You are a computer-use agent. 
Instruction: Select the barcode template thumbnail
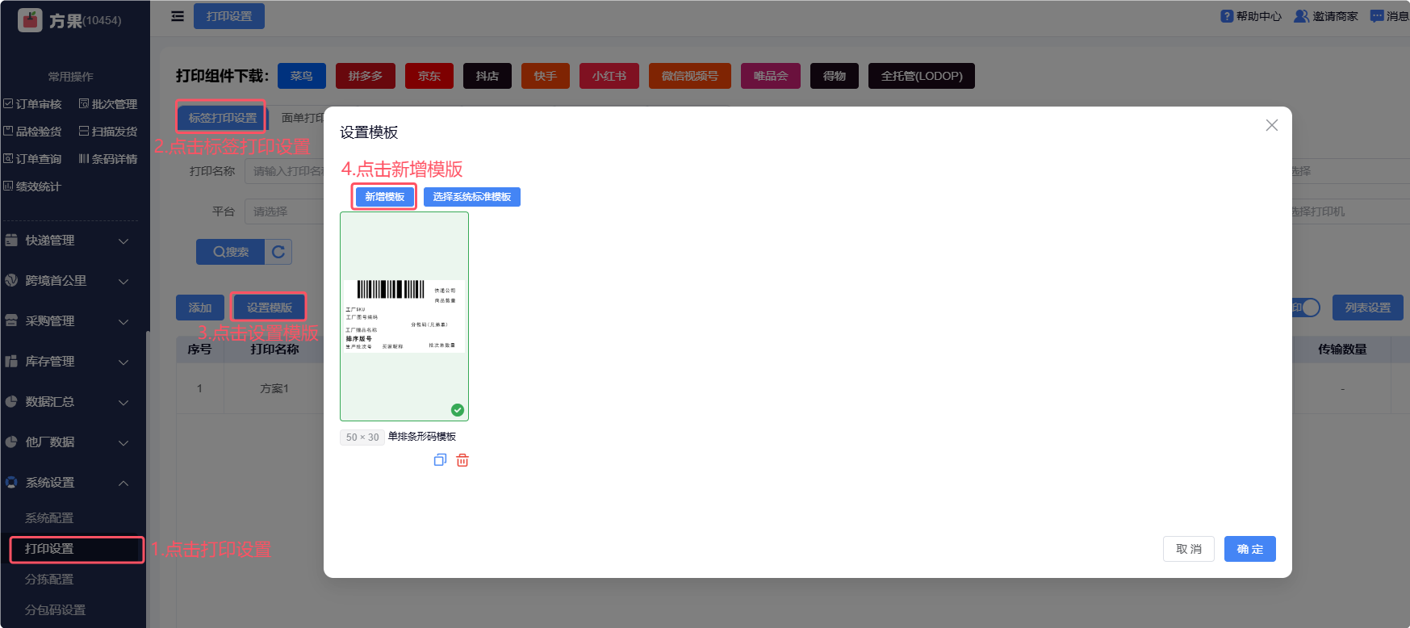404,316
